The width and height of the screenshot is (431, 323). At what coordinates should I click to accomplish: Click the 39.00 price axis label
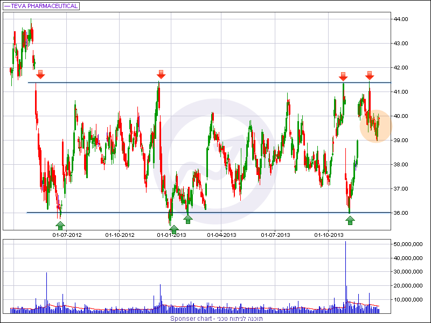[x=401, y=141]
